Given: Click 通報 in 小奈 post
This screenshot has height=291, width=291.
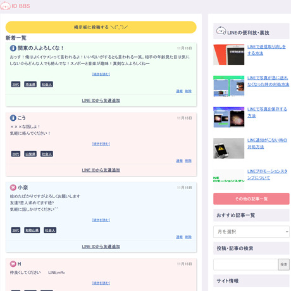Looking at the screenshot, I should [x=179, y=237].
